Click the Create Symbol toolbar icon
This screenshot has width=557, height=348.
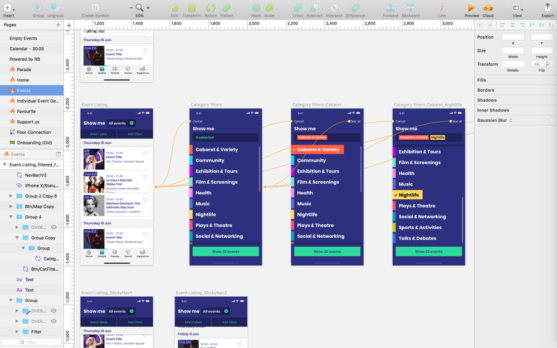[x=95, y=8]
